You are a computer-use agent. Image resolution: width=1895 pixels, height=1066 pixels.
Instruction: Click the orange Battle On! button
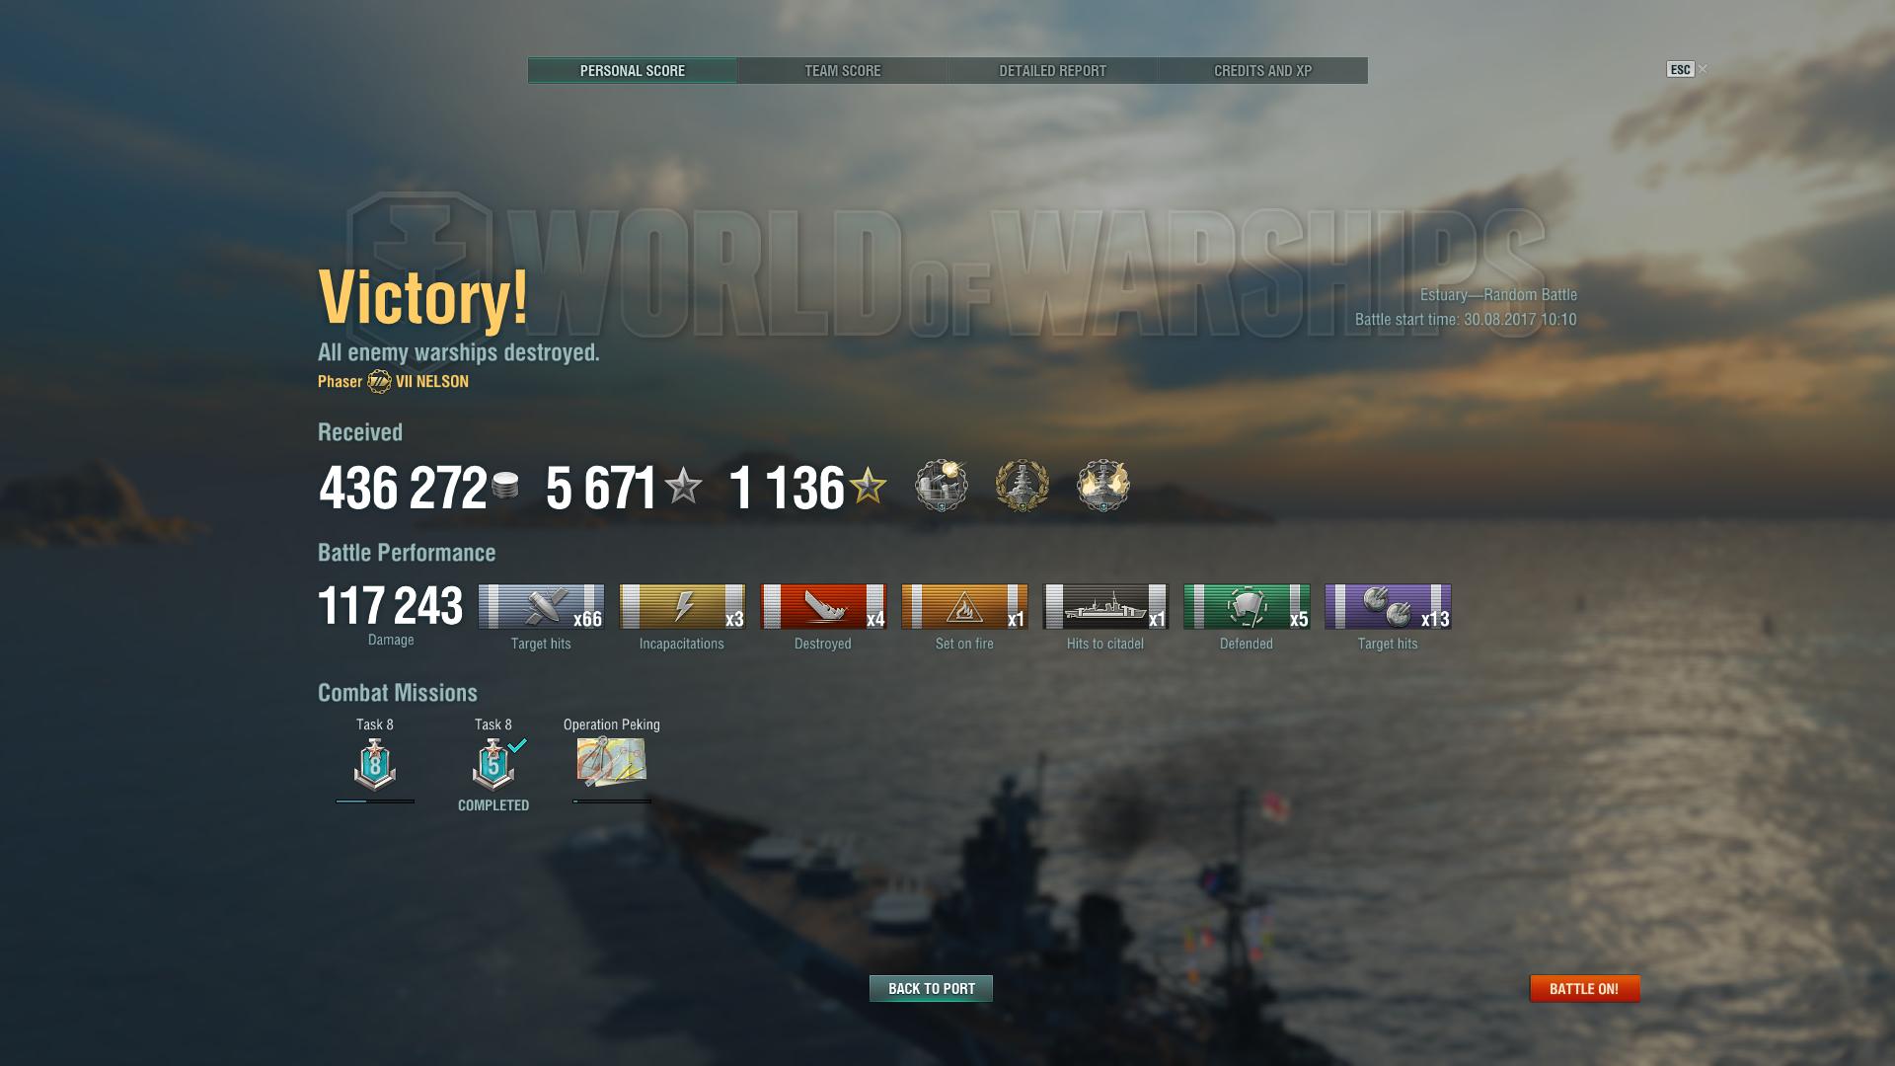coord(1584,988)
